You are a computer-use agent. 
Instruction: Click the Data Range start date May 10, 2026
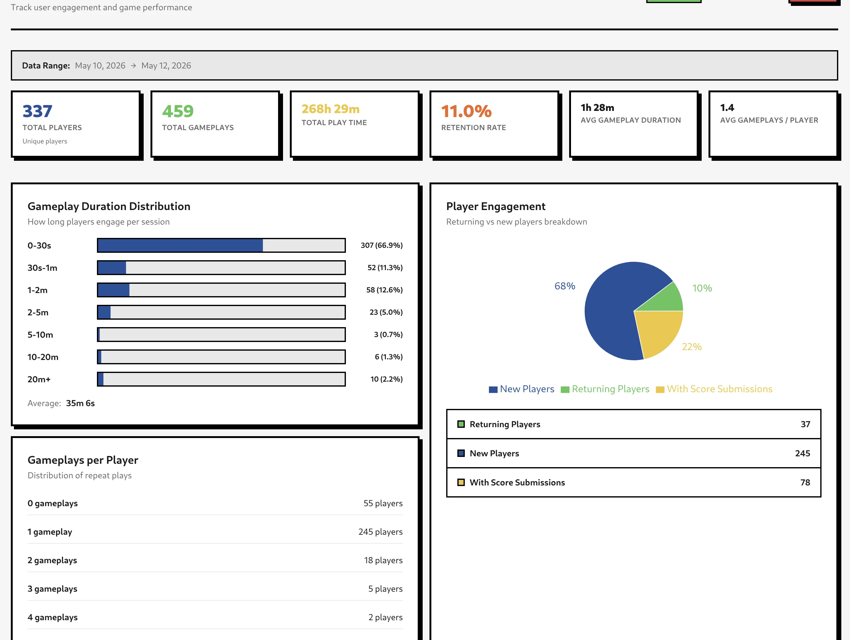pyautogui.click(x=100, y=65)
